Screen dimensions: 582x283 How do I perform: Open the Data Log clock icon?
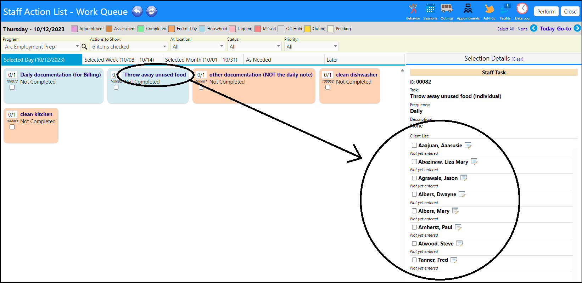[x=522, y=9]
